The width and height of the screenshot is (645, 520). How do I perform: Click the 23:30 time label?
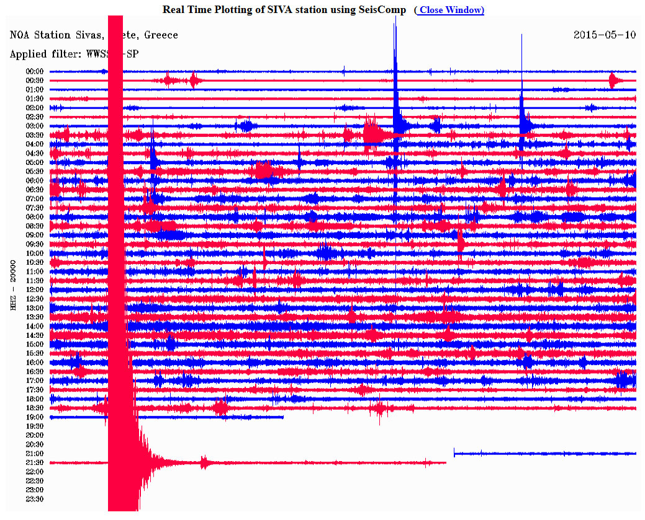tap(34, 499)
